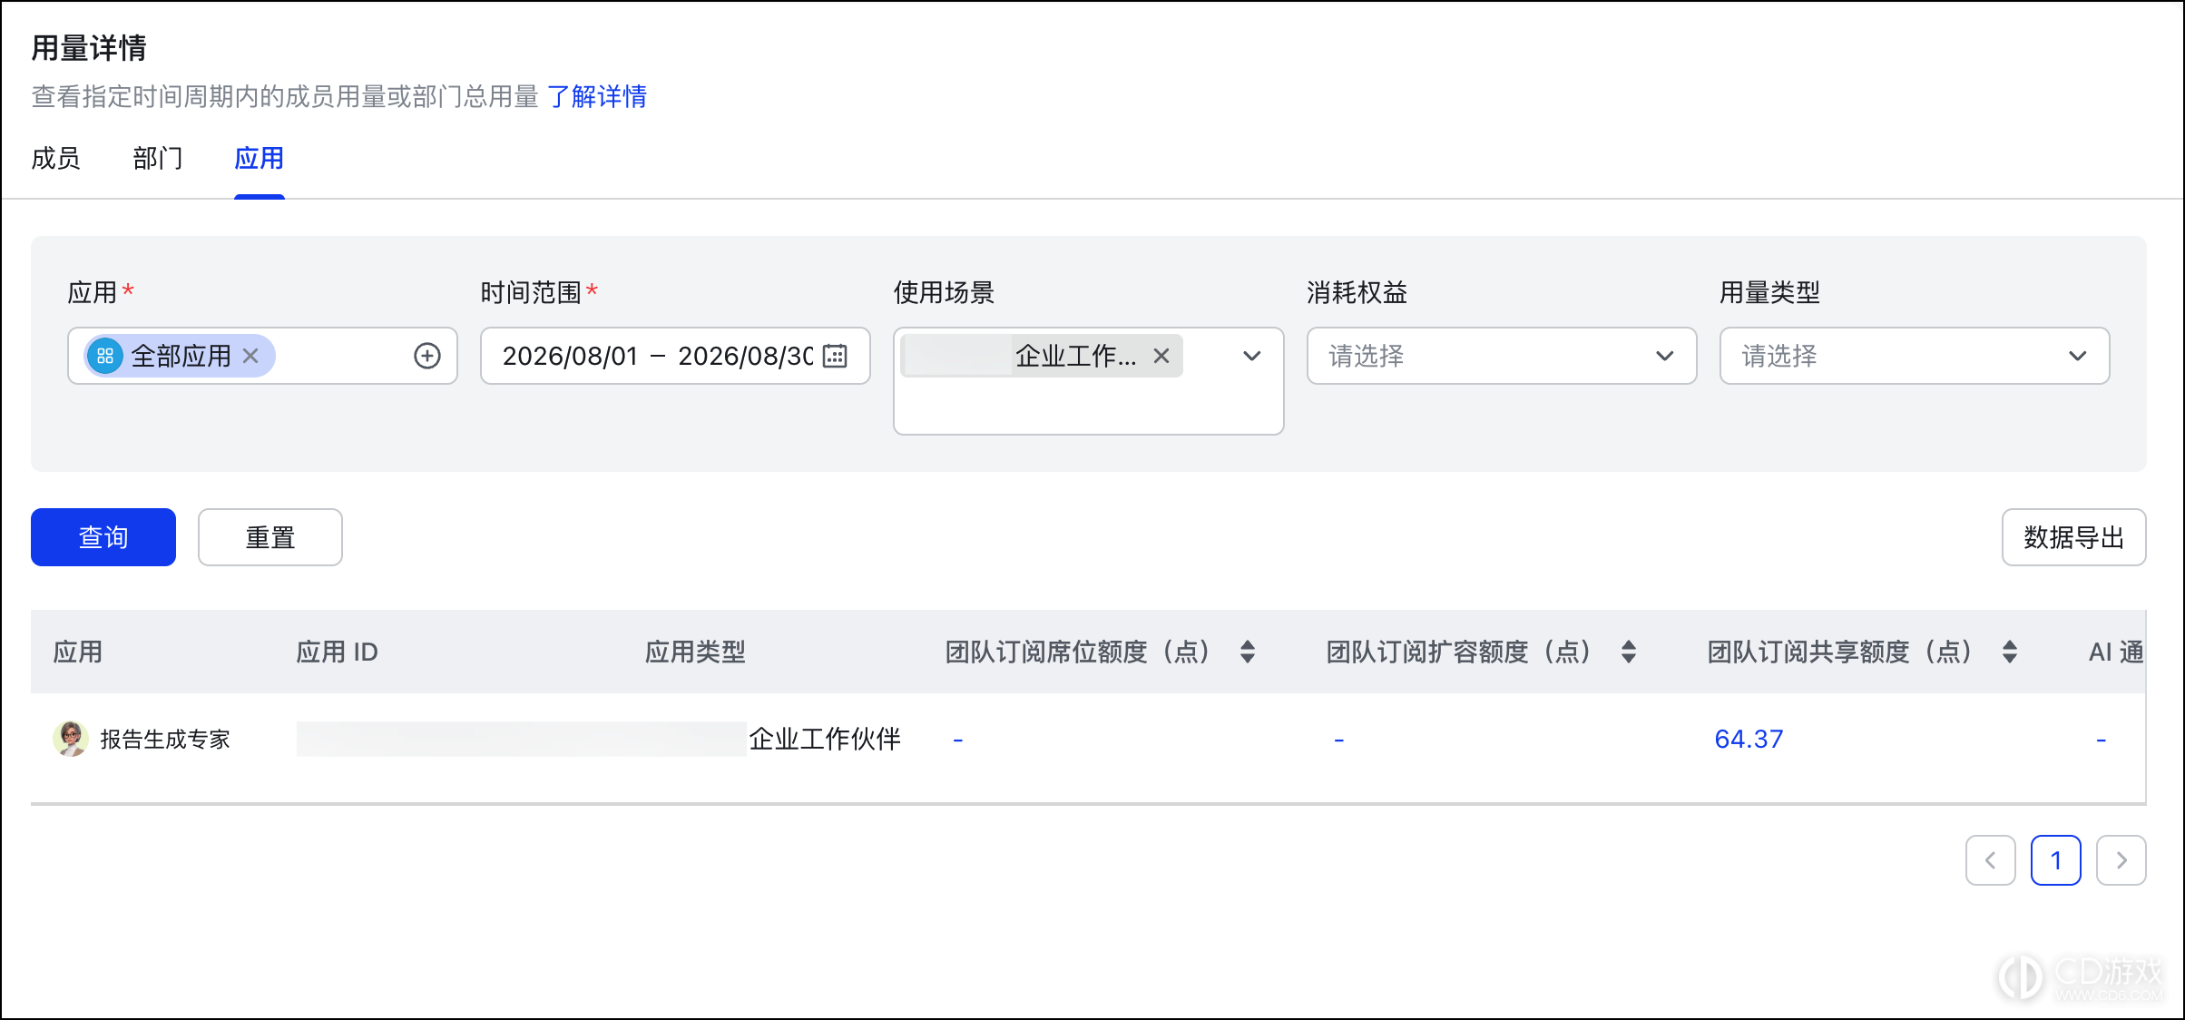
Task: Switch to the 成员 tab
Action: (x=56, y=159)
